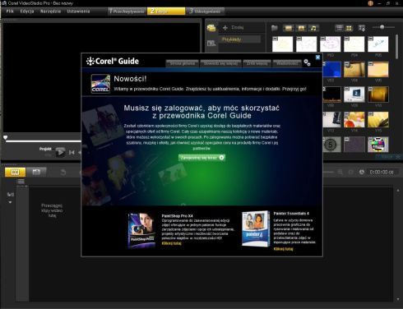Undo the last action
The height and width of the screenshot is (309, 403).
[63, 172]
